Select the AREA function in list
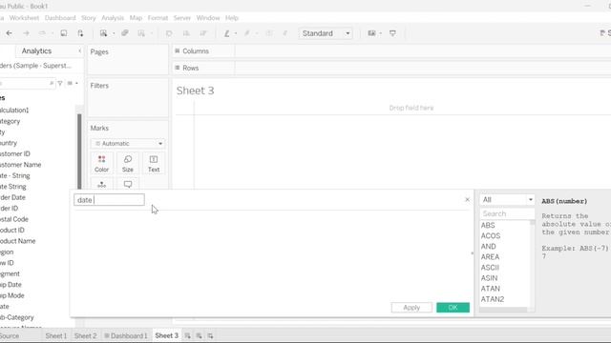 [x=490, y=257]
